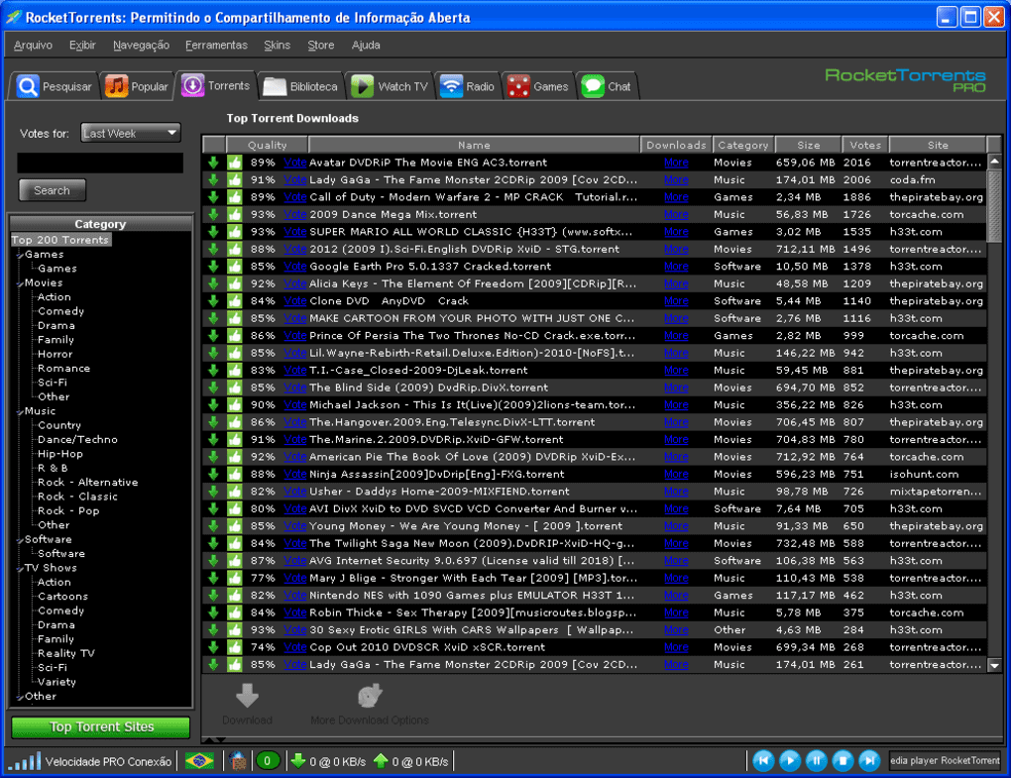The image size is (1011, 778).
Task: Click the Brazil flag icon in status bar
Action: [x=199, y=761]
